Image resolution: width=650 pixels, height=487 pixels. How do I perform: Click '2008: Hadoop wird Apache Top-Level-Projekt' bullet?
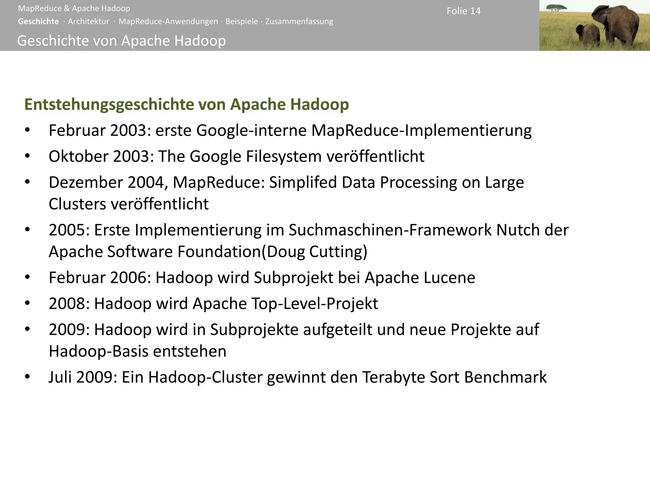pyautogui.click(x=213, y=304)
